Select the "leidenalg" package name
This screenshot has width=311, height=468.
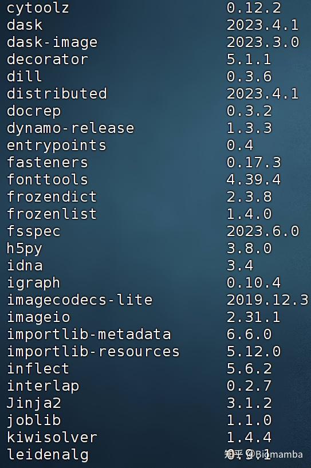click(x=48, y=455)
